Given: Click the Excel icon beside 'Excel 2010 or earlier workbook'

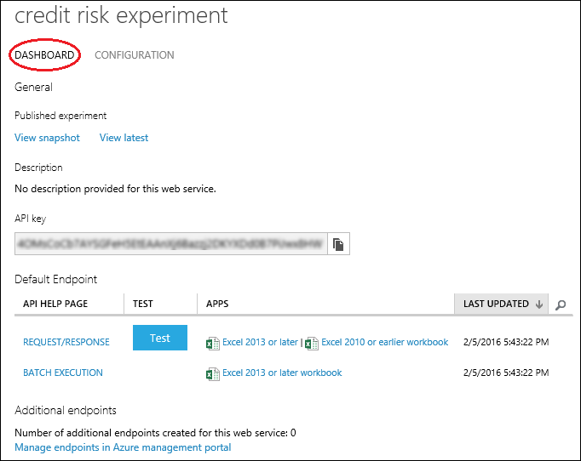Looking at the screenshot, I should click(312, 343).
